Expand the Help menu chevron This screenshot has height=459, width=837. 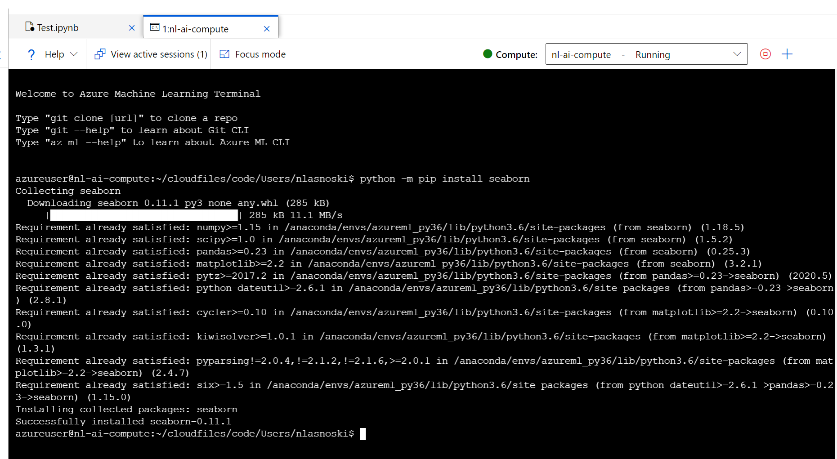[x=74, y=54]
